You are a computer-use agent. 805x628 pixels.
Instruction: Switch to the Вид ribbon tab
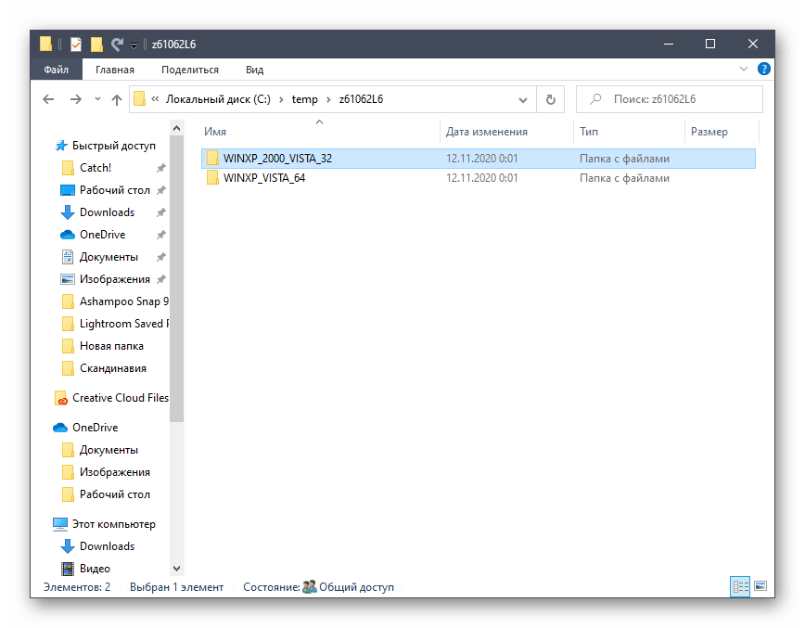(255, 70)
